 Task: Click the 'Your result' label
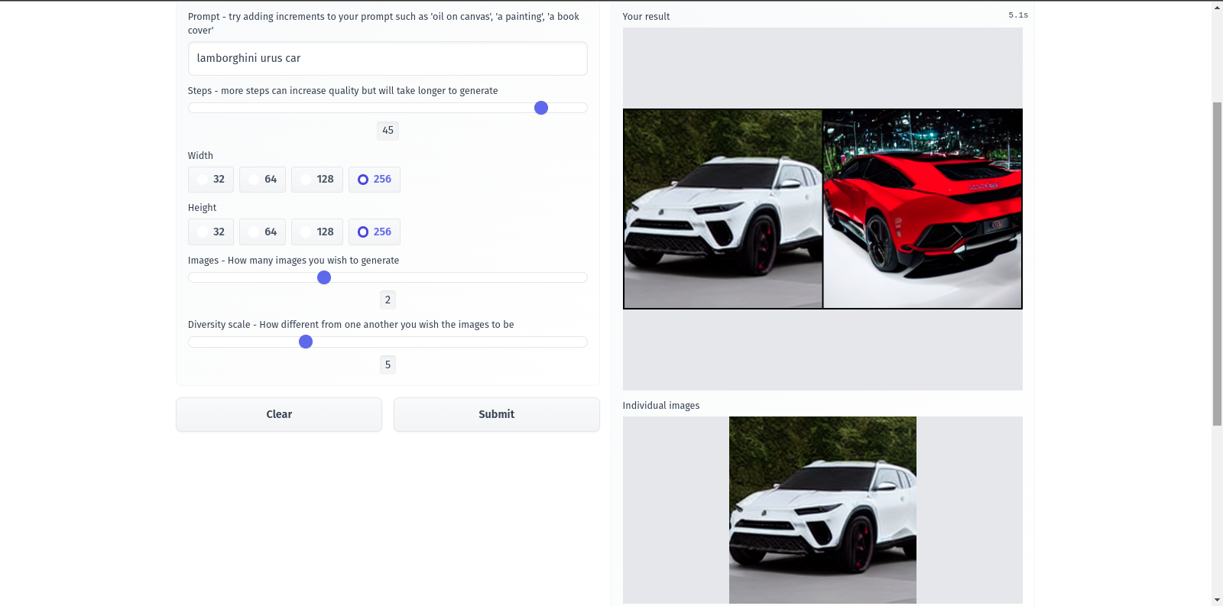646,16
